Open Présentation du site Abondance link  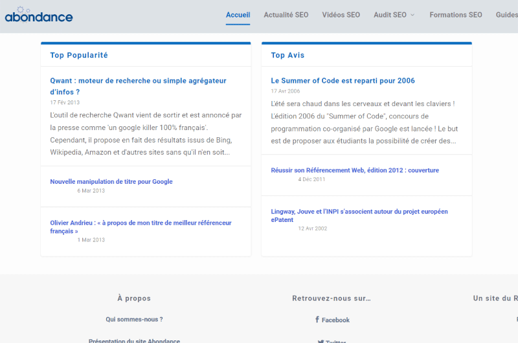pyautogui.click(x=134, y=340)
